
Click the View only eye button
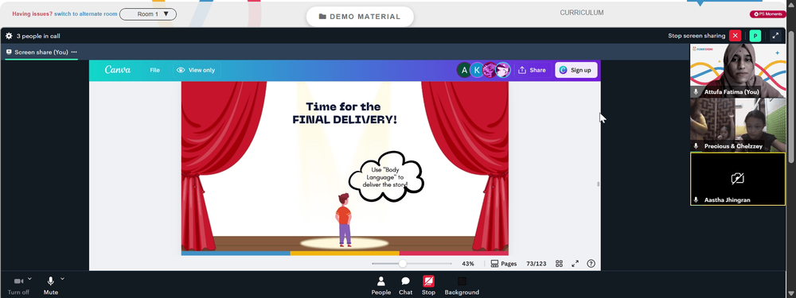(x=196, y=70)
